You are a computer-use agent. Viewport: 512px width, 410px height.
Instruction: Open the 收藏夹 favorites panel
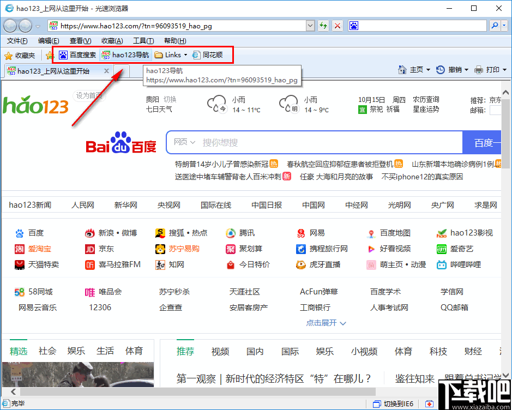click(x=20, y=56)
